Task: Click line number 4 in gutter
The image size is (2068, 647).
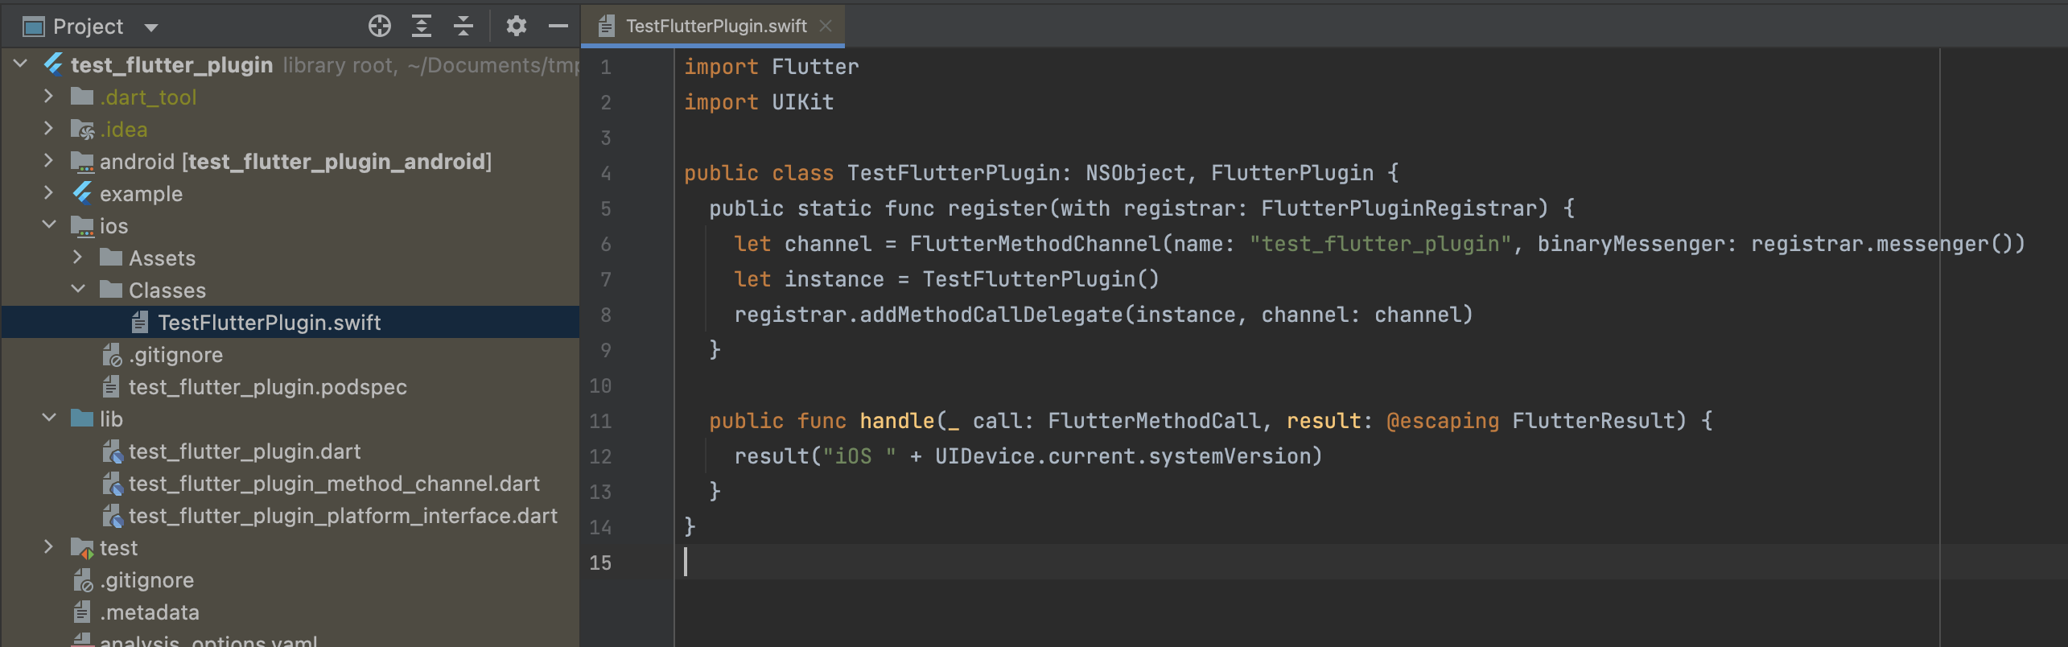Action: (x=606, y=173)
